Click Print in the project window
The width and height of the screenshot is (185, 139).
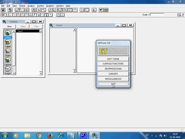click(x=37, y=26)
